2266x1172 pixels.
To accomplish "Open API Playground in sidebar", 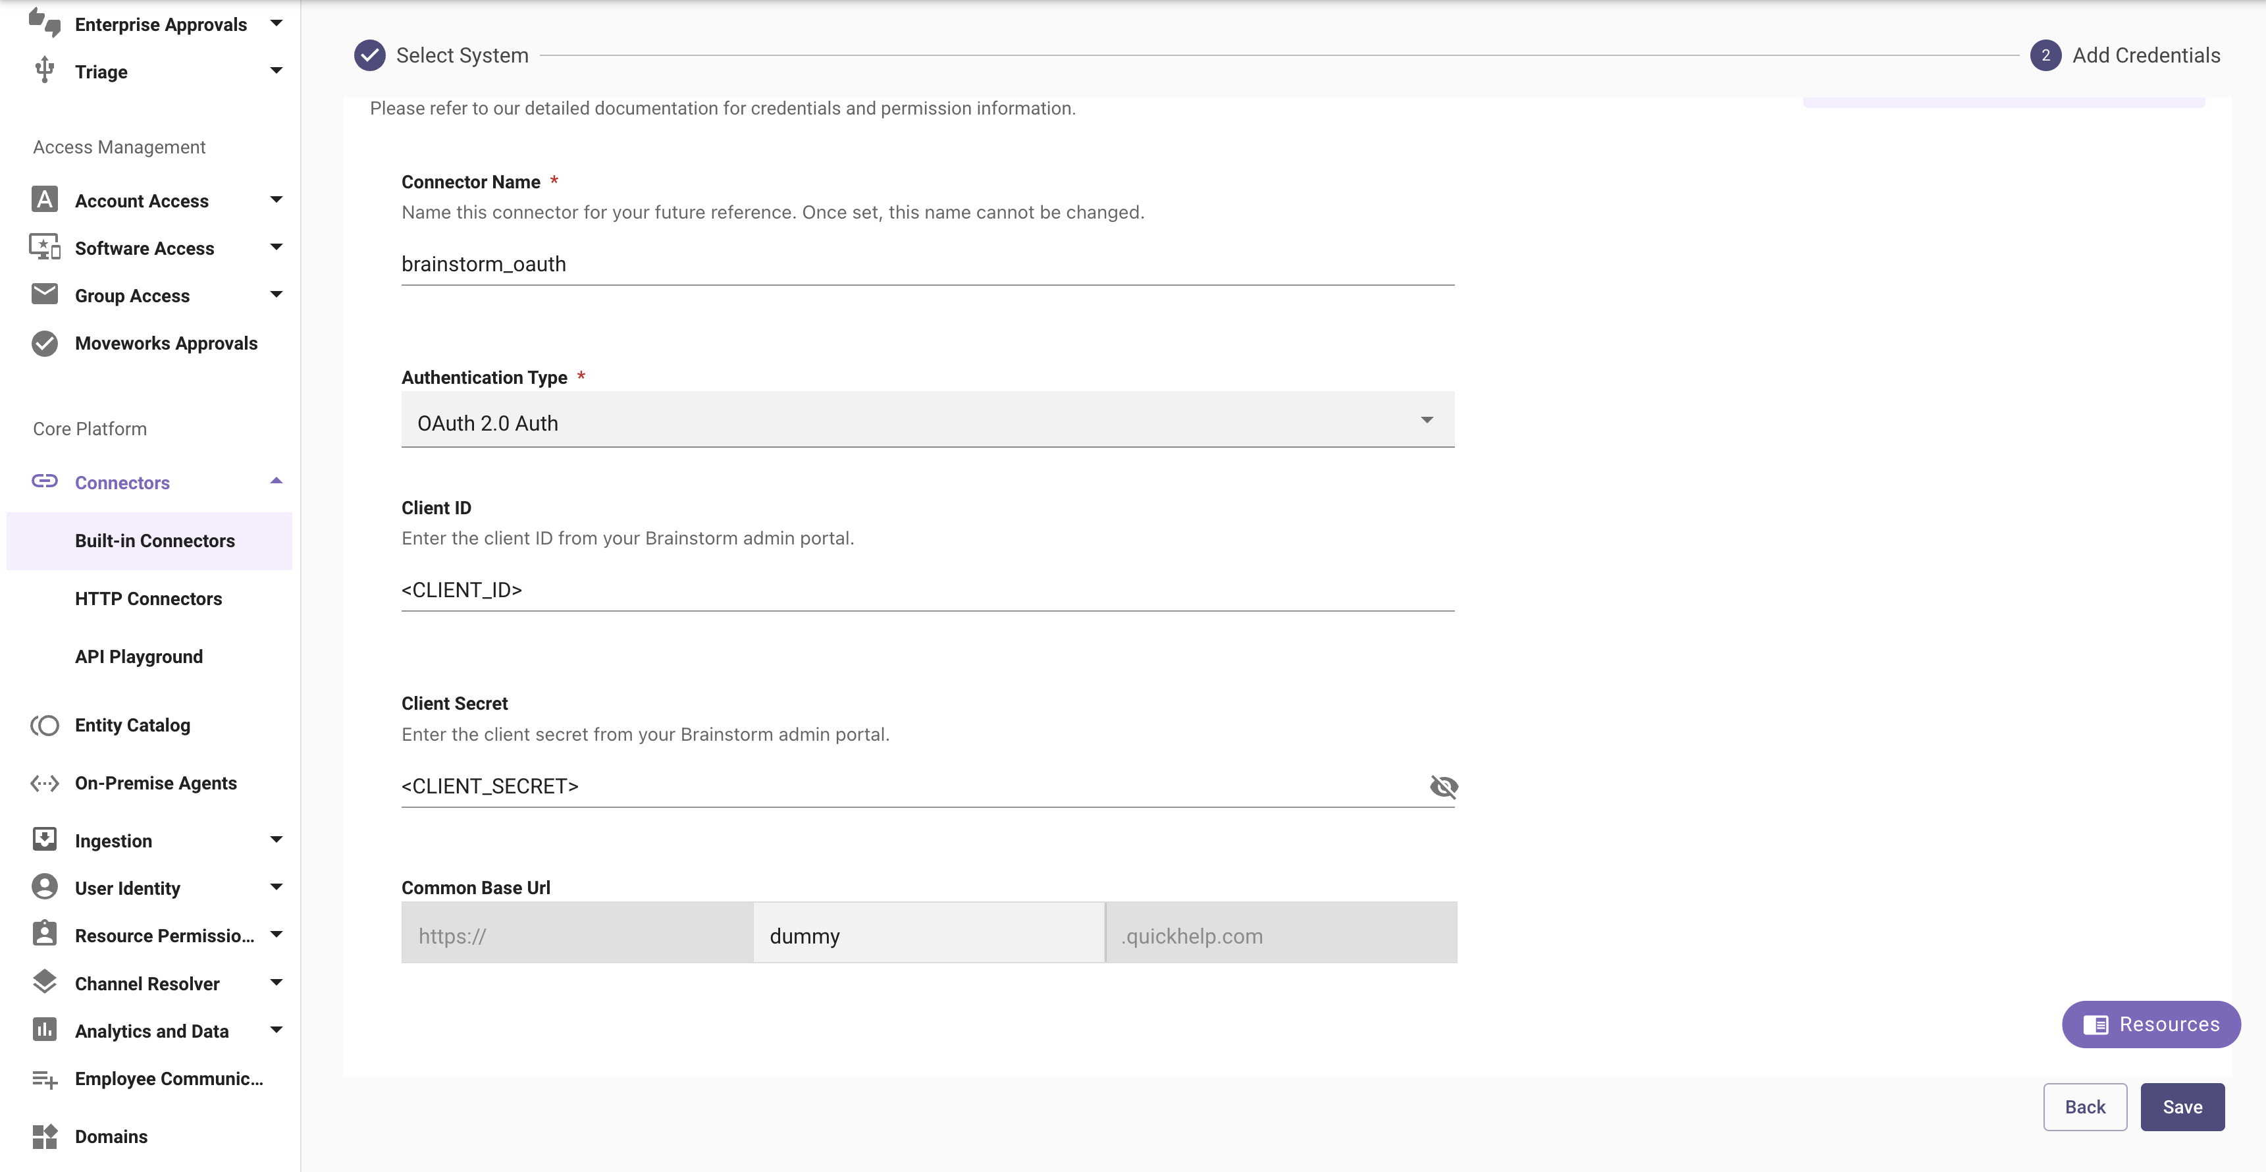I will pos(138,656).
